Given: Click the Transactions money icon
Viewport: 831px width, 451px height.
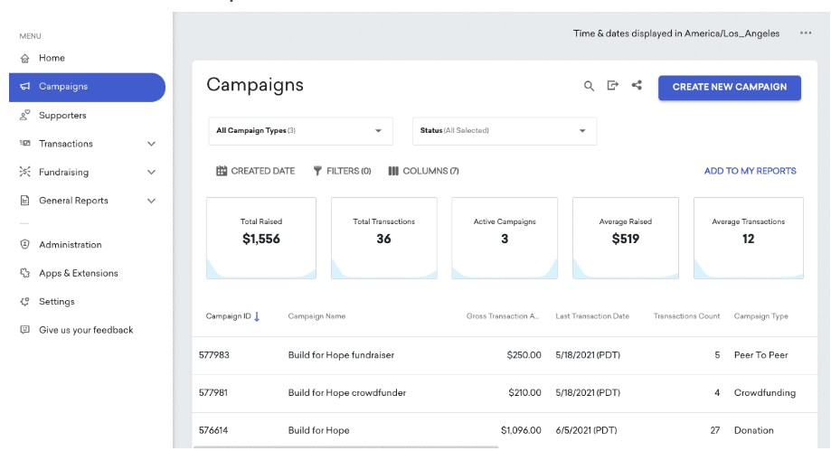Looking at the screenshot, I should 25,143.
